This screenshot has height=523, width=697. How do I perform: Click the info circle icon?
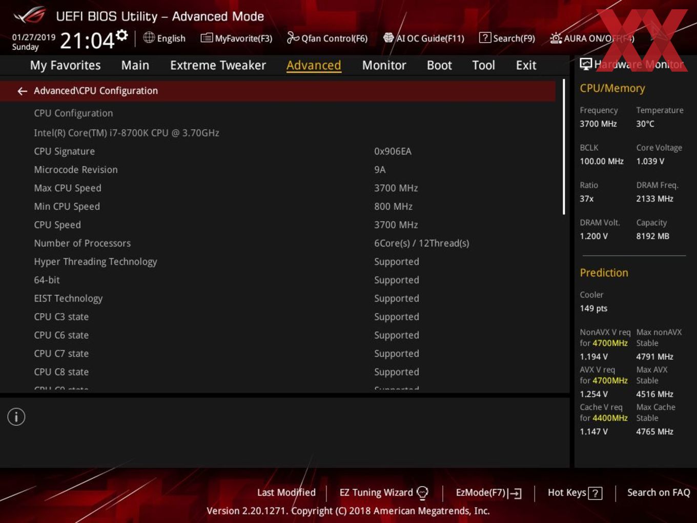pos(16,417)
